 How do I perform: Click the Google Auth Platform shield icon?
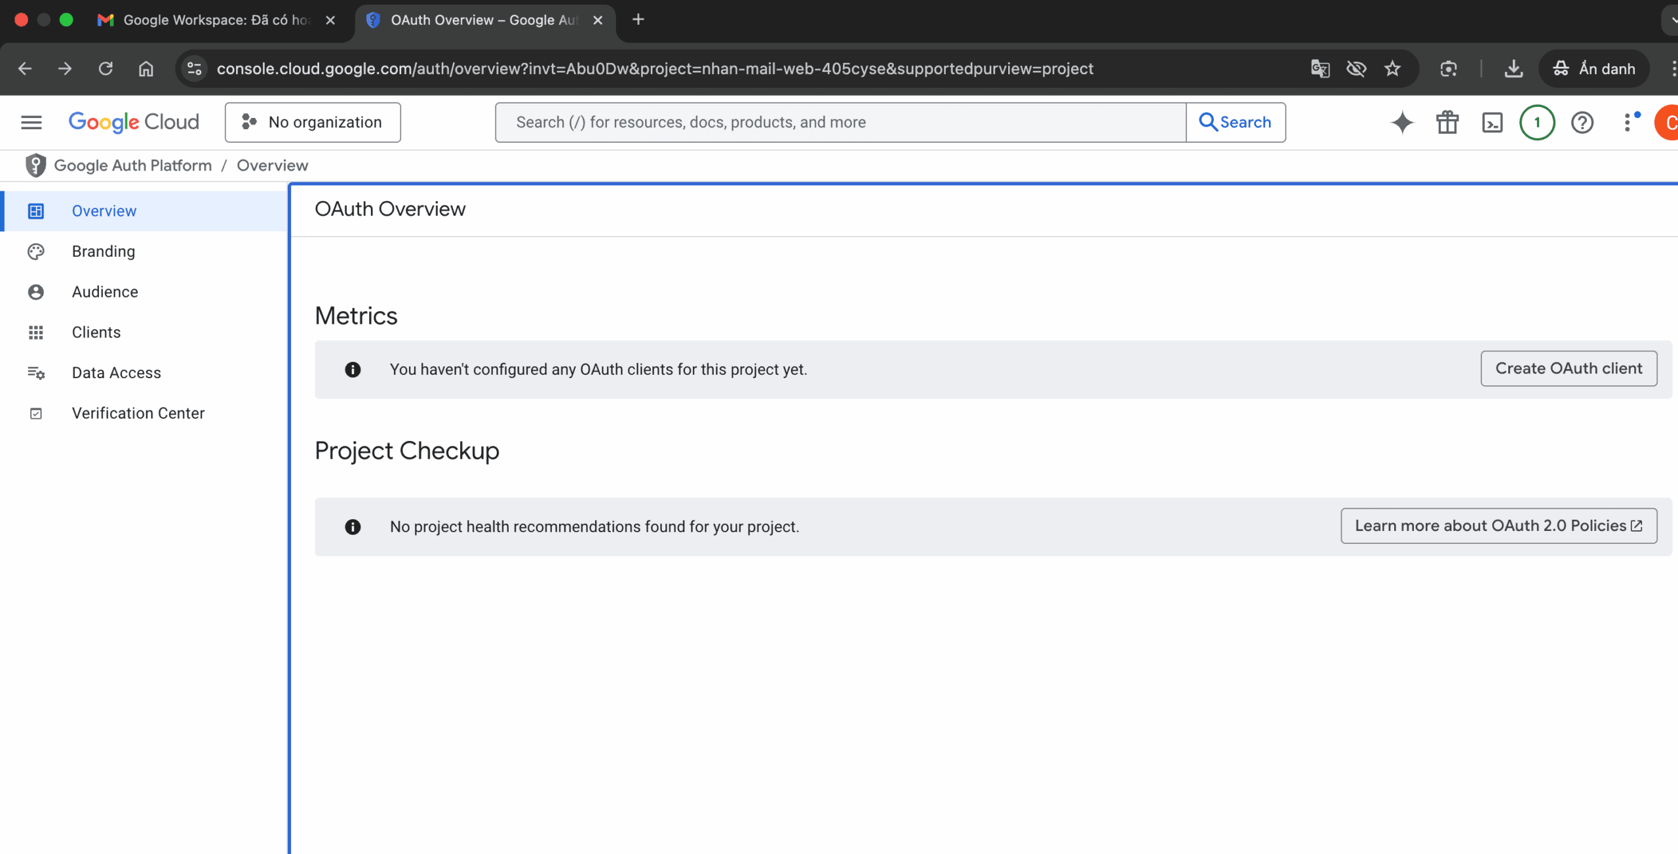(35, 166)
